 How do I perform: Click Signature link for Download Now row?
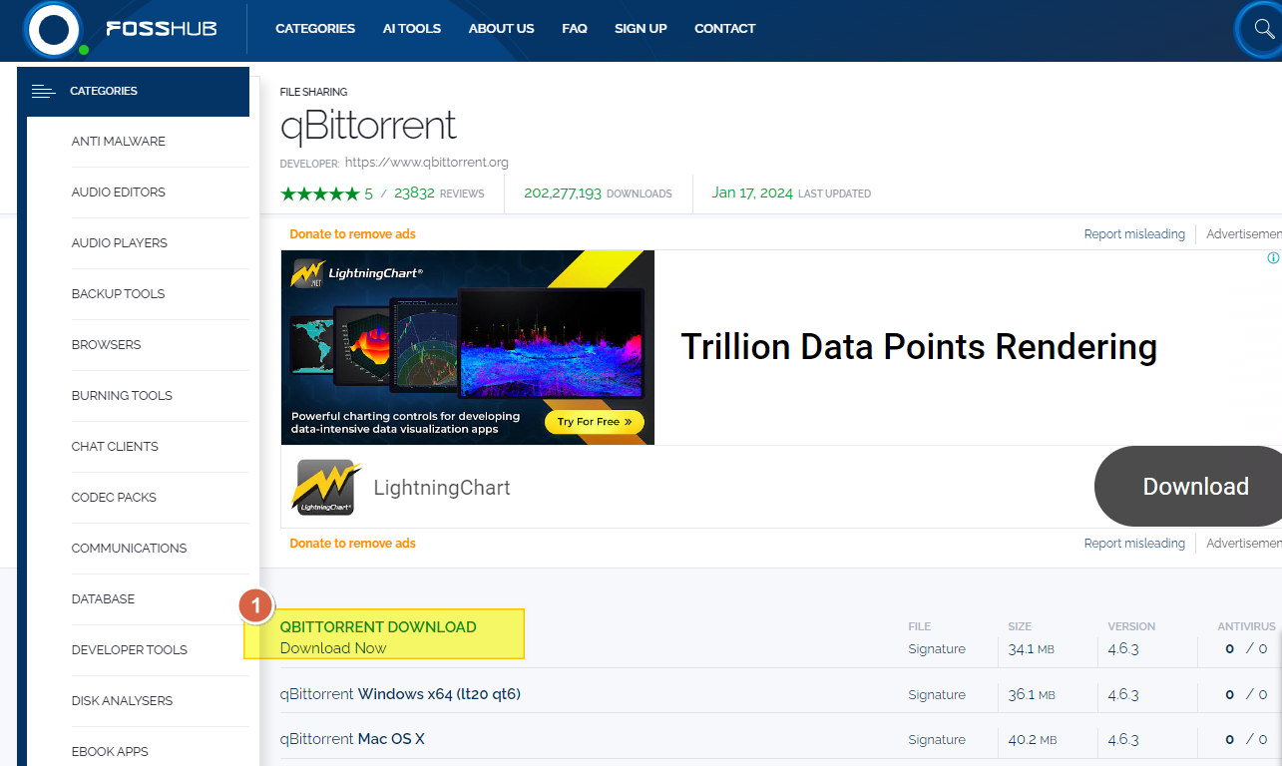(x=937, y=649)
